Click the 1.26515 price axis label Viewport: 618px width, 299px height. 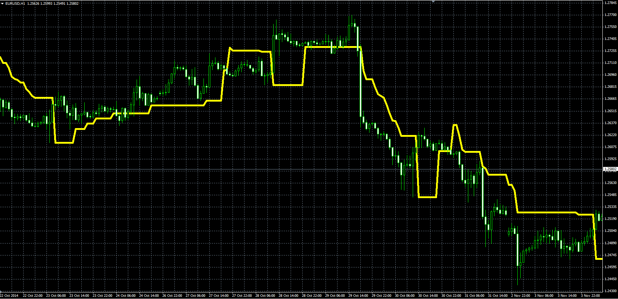pos(611,111)
